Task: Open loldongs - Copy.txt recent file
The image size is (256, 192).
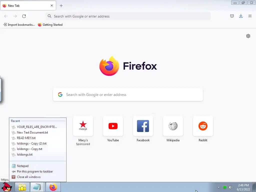Action: pyautogui.click(x=38, y=149)
